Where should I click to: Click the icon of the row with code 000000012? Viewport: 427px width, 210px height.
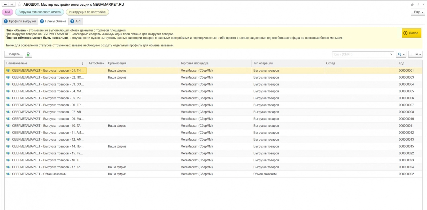point(8,133)
